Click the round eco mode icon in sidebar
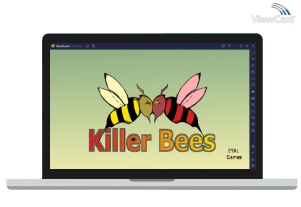The width and height of the screenshot is (301, 207). [x=253, y=124]
